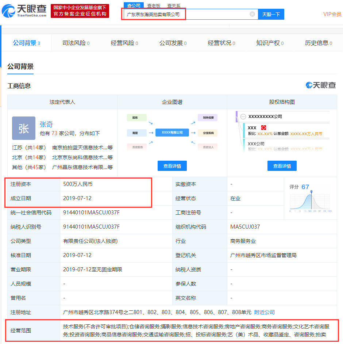Open the 经营风险 tab

124,43
